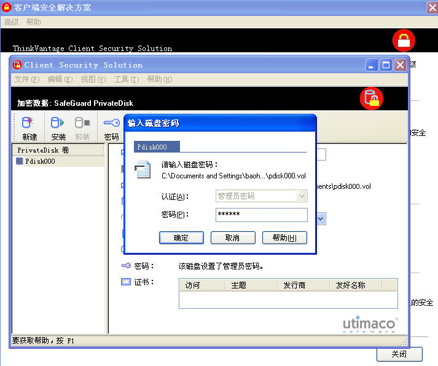Click the volume file icon in the password dialog

click(143, 170)
